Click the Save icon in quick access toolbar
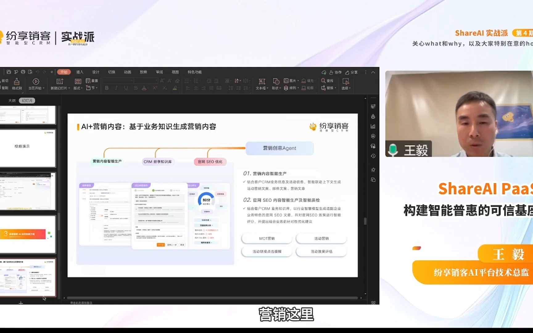Viewport: 533px width, 333px height. 9,72
